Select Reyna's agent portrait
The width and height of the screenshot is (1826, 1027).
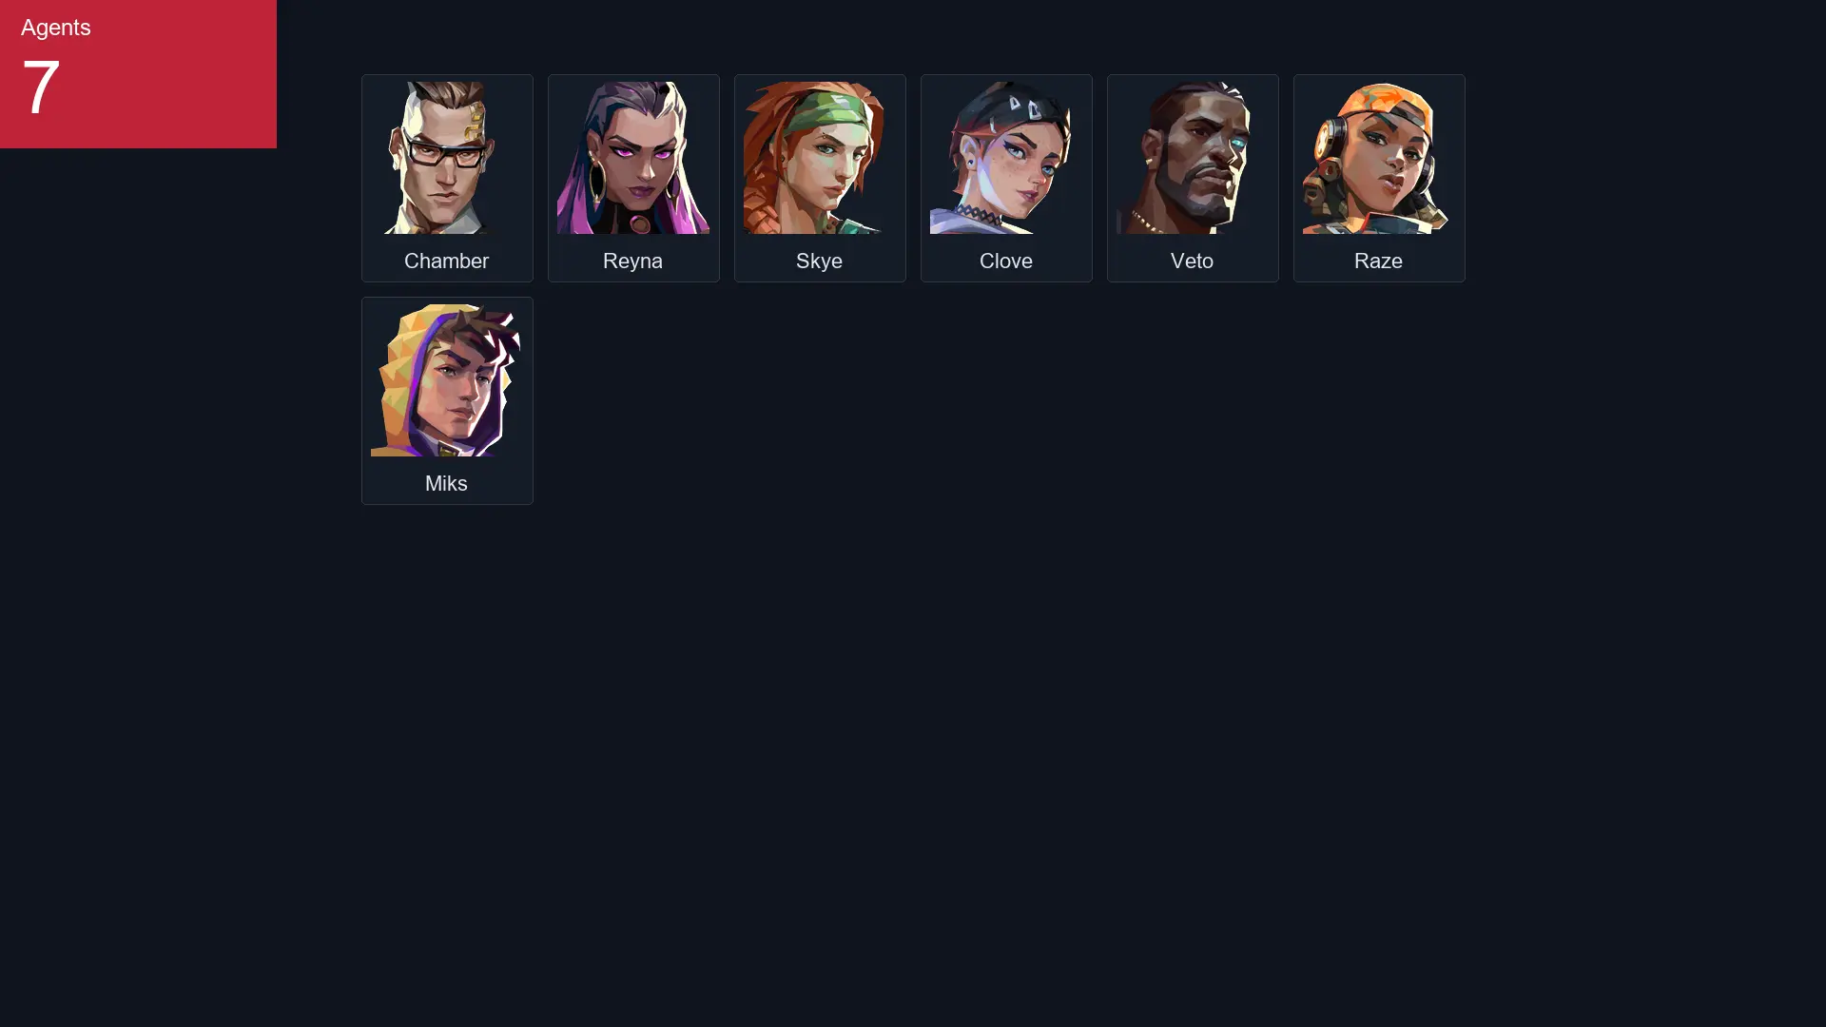tap(632, 158)
